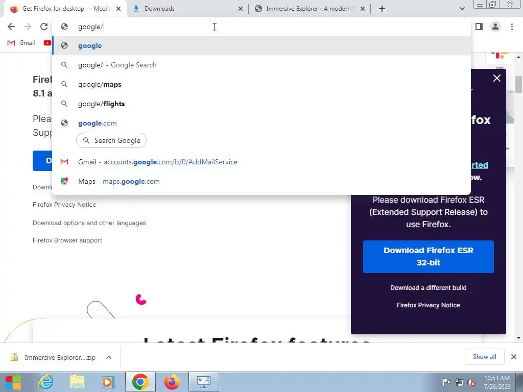The image size is (523, 392).
Task: Click Show all downloads
Action: click(484, 357)
